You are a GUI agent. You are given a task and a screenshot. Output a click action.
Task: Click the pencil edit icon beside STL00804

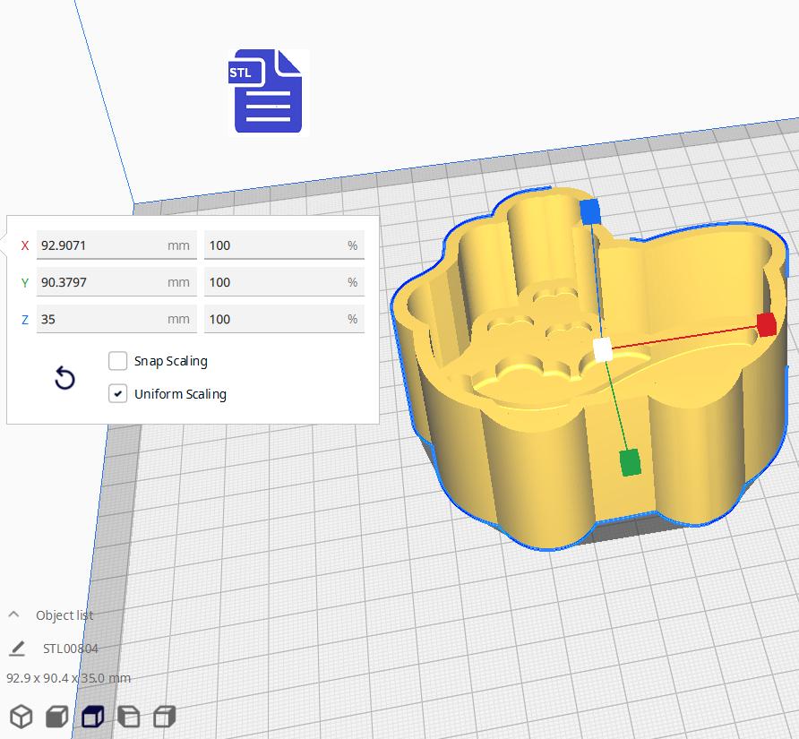click(x=17, y=649)
